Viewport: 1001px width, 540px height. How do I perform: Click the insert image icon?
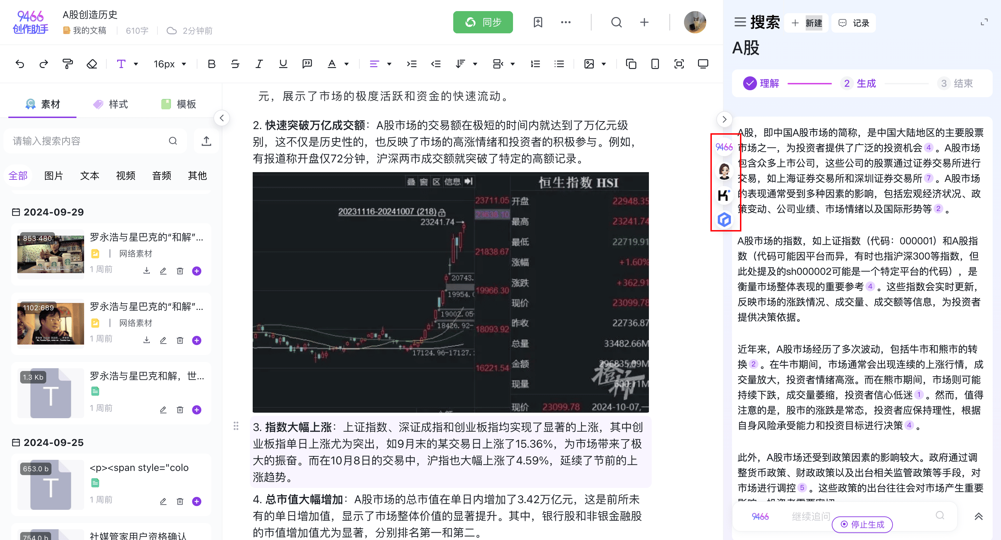589,64
